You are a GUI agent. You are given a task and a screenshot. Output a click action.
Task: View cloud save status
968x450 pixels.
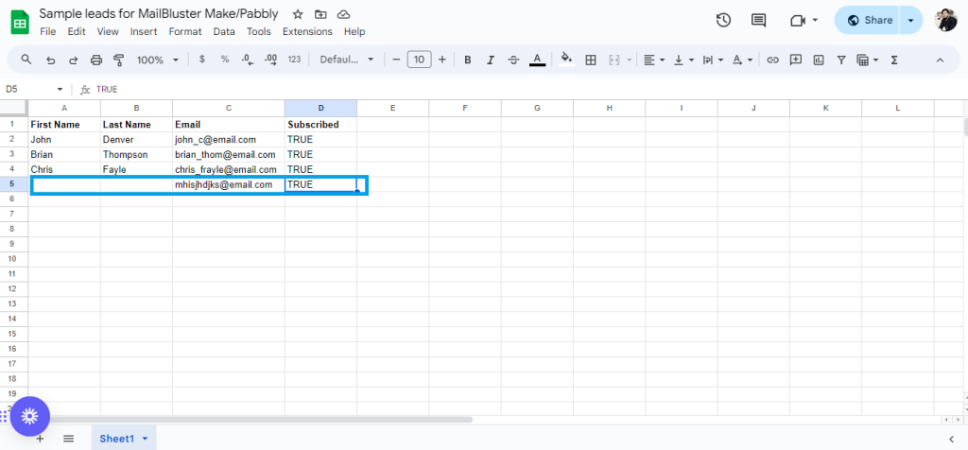click(x=344, y=14)
